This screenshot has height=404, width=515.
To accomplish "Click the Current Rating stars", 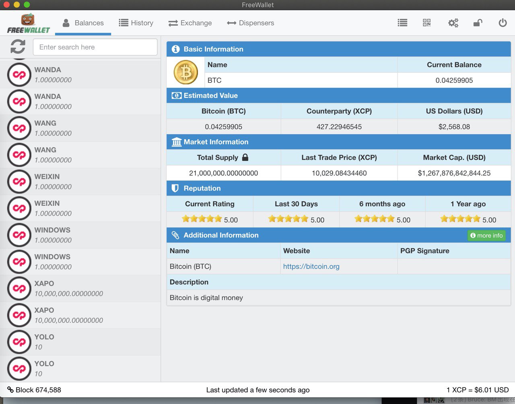I will (202, 219).
